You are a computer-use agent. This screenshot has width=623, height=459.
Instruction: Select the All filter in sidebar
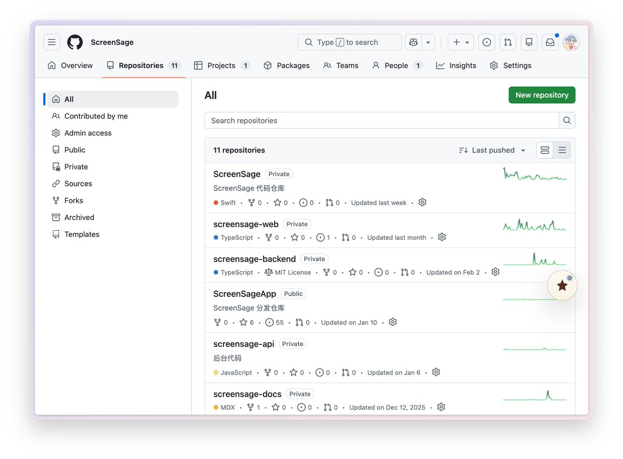tap(113, 99)
